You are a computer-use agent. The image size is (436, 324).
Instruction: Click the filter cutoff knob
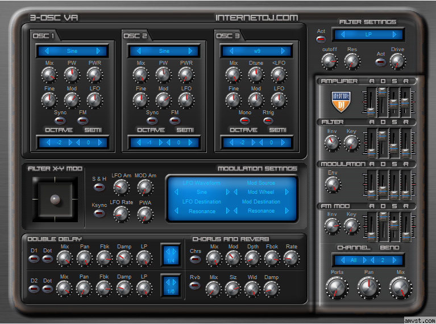[x=330, y=61]
